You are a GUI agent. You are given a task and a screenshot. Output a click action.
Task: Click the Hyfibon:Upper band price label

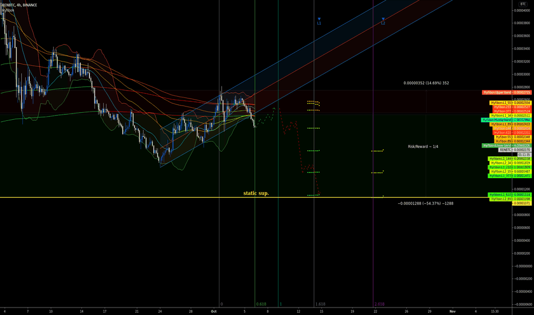[x=506, y=92]
